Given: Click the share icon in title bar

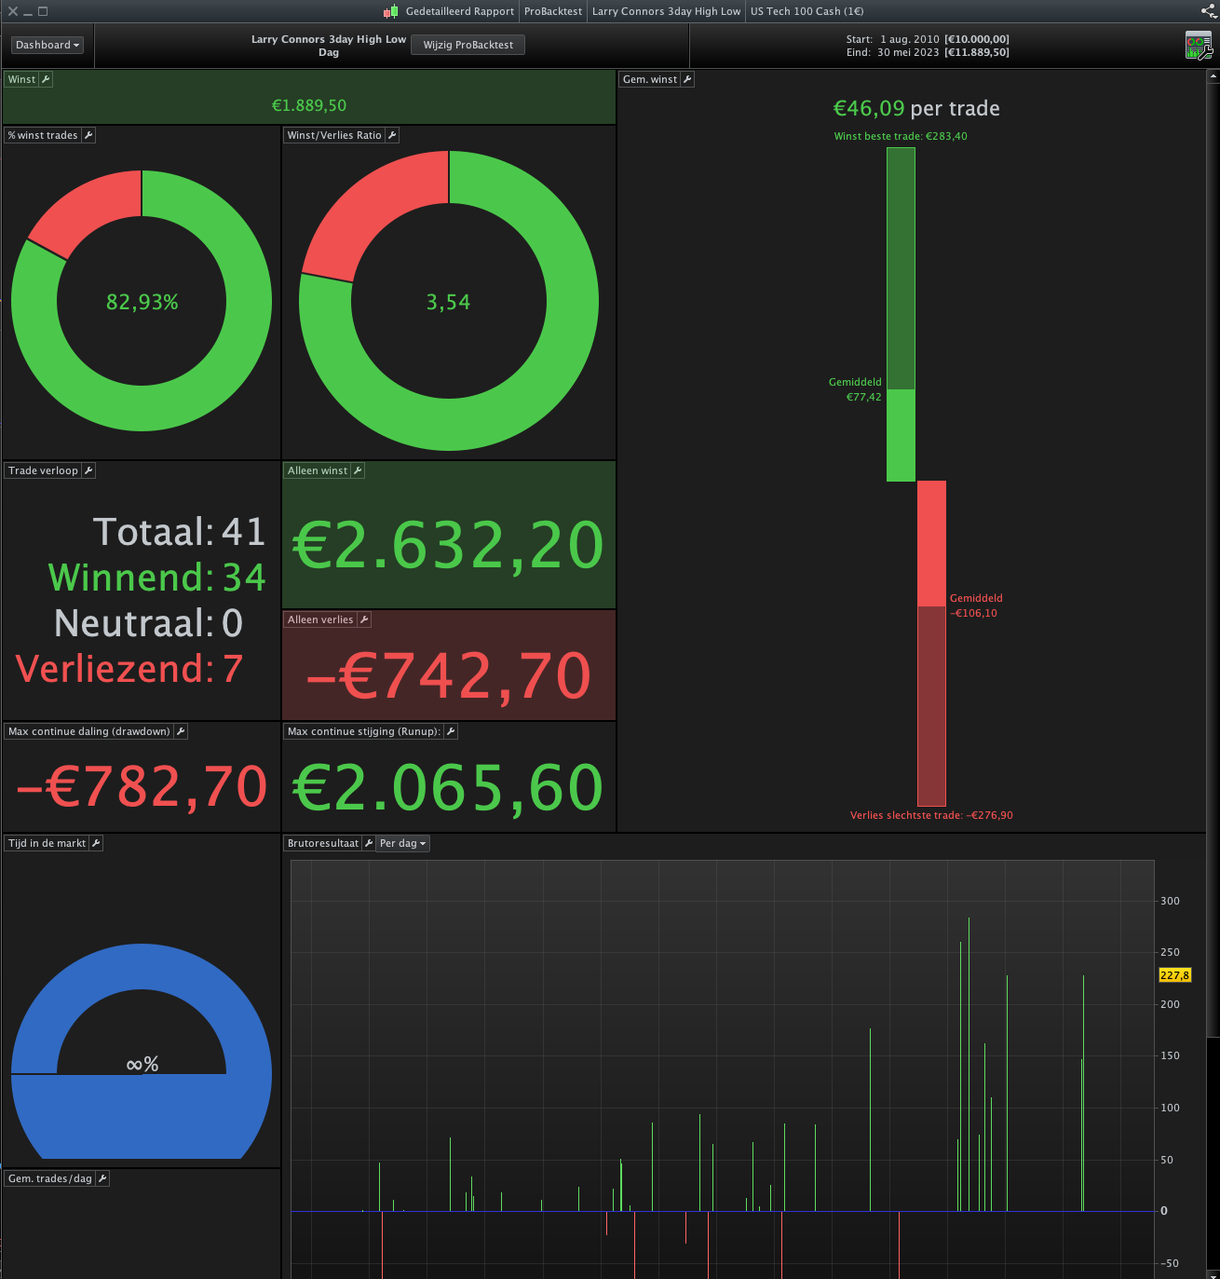Looking at the screenshot, I should 1208,11.
